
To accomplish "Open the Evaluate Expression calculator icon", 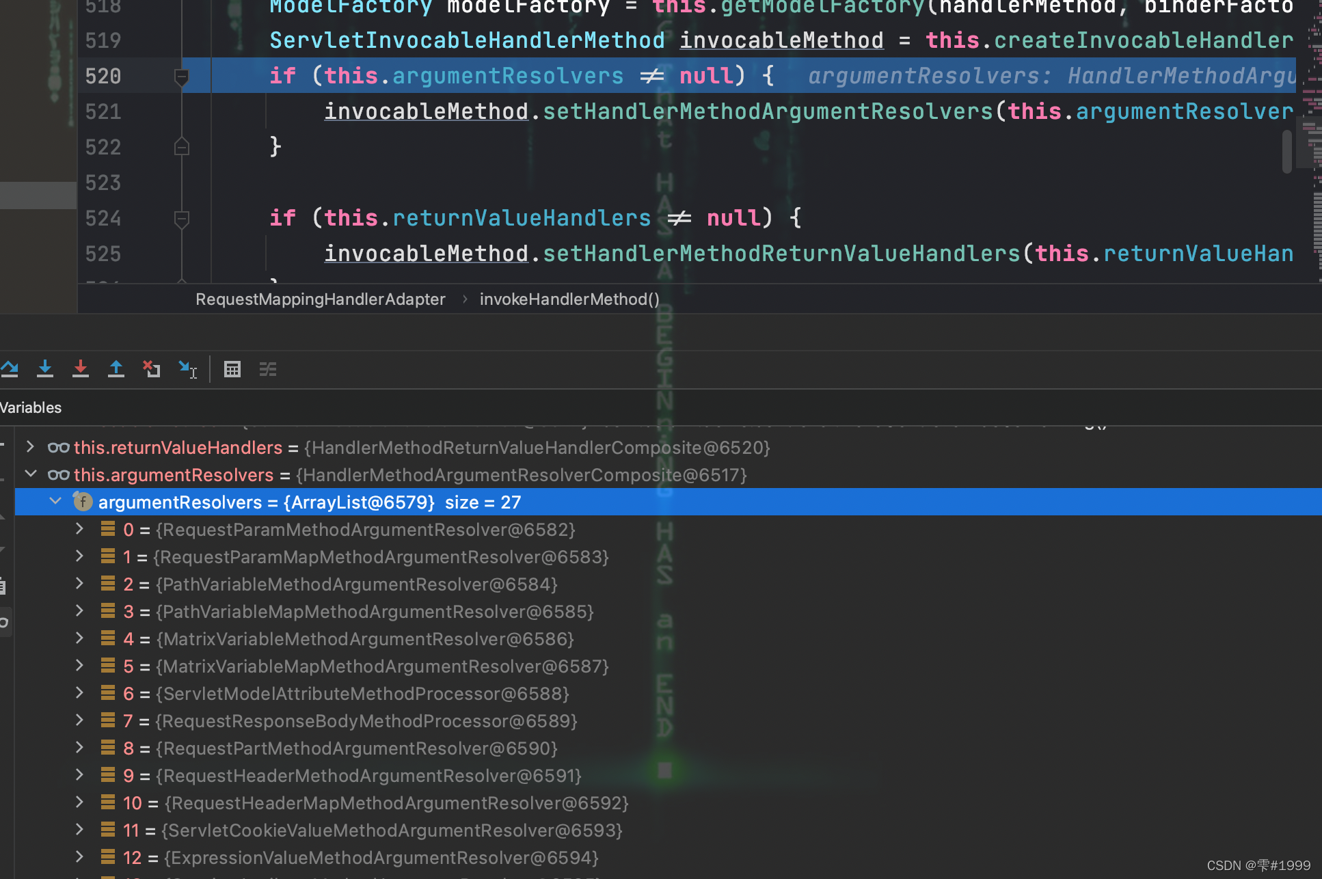I will pos(232,369).
